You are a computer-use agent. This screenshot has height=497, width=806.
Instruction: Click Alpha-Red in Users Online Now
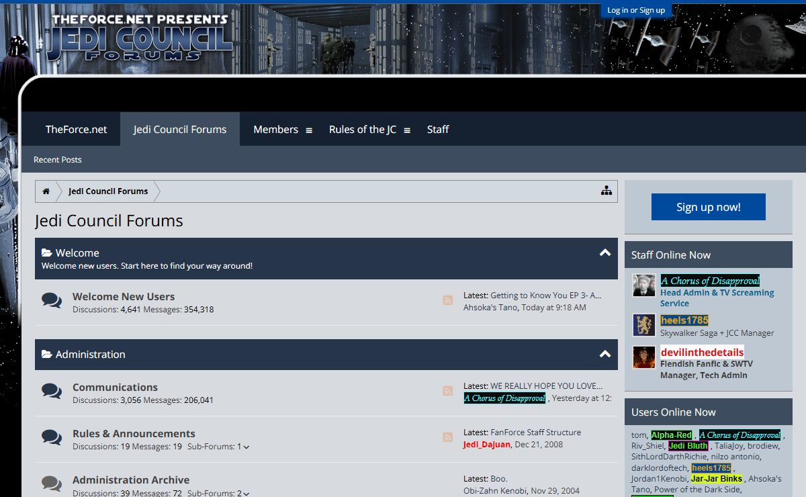point(671,435)
